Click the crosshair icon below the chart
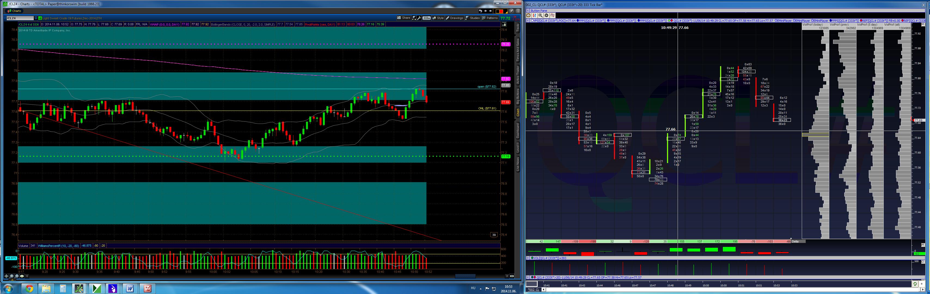The height and width of the screenshot is (294, 930). [x=7, y=276]
